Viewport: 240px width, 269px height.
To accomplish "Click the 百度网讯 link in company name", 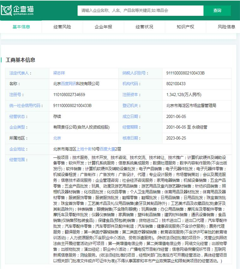I will point(69,84).
